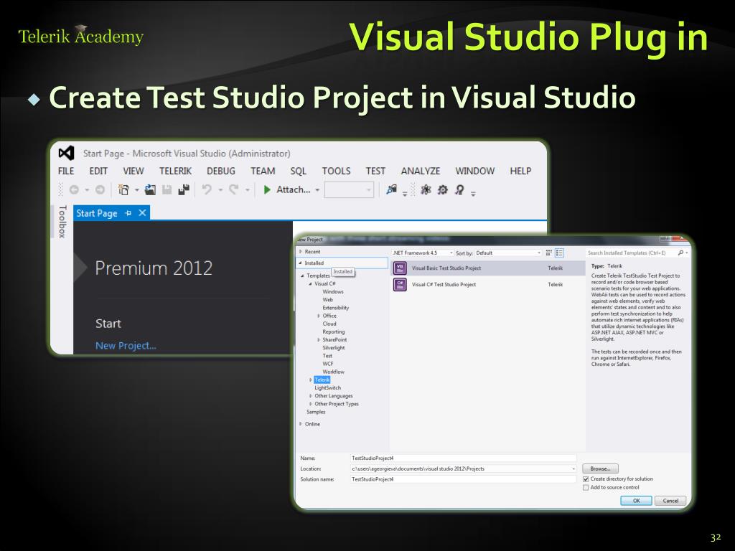Open the vertical Toolbox side tab
This screenshot has width=735, height=551.
pos(62,222)
